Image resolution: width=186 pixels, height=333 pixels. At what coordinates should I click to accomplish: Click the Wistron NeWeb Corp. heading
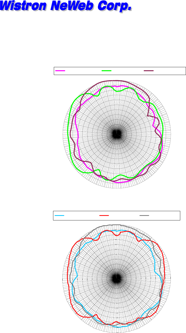coord(66,6)
